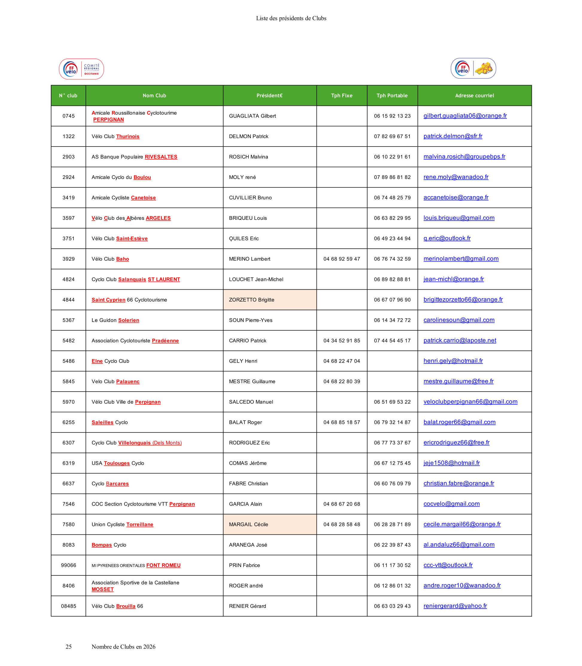The height and width of the screenshot is (666, 582).
Task: Click the FF Vélo Codep 66 logo
Action: tap(473, 68)
